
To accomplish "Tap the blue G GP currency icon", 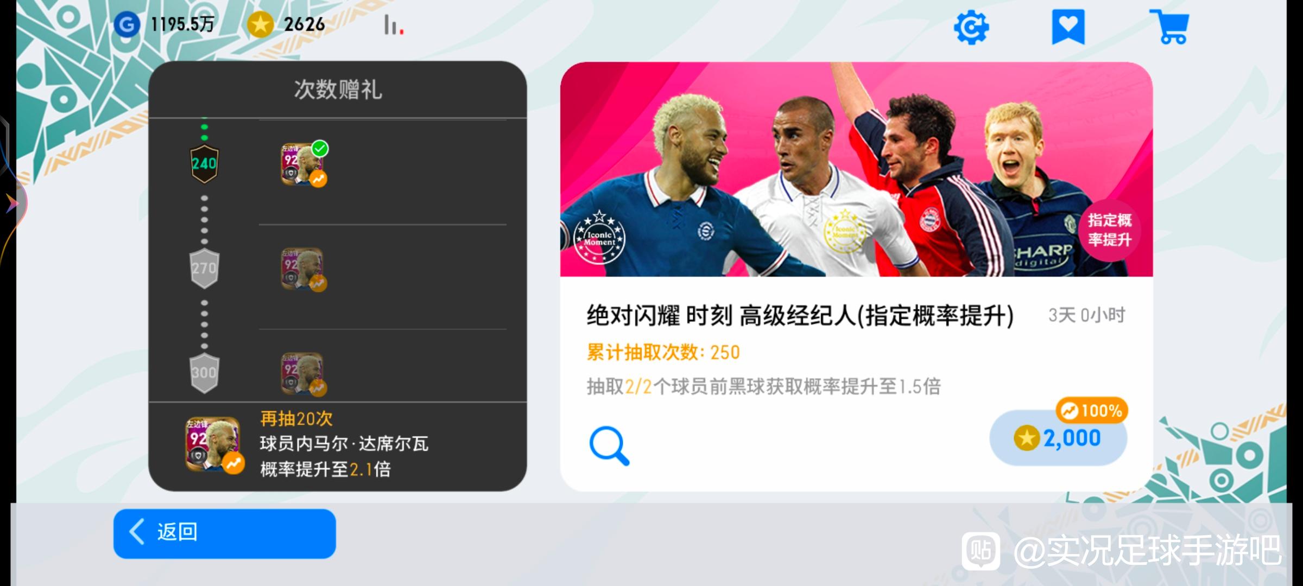I will (127, 24).
